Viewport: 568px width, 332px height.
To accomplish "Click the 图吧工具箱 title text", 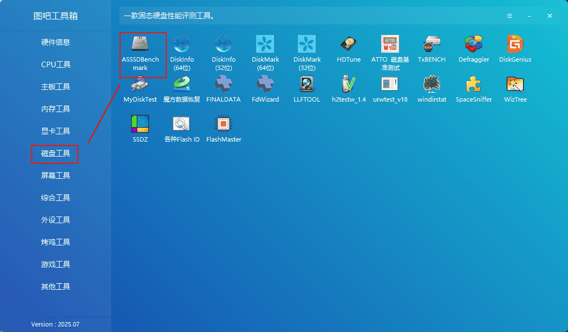I will click(x=56, y=16).
